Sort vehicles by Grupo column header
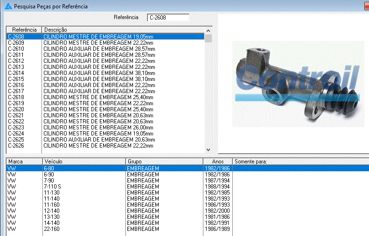Screen dimensions: 369x236 164,162
